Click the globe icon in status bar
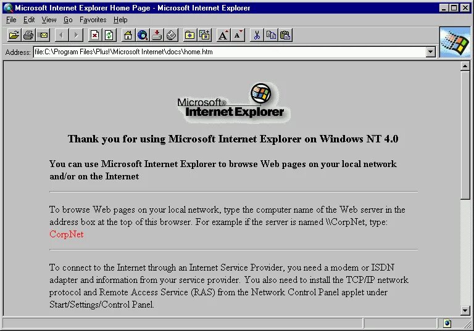 point(447,324)
